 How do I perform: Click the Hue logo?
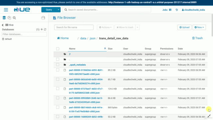pos(22,10)
